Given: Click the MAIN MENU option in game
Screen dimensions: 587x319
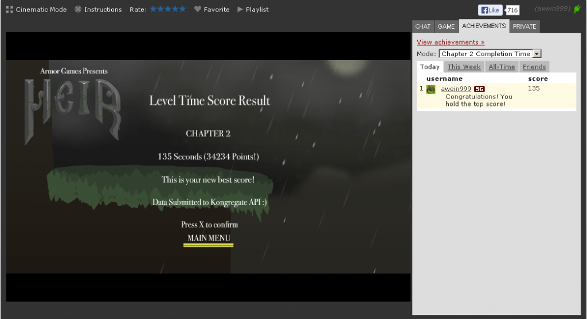Looking at the screenshot, I should click(209, 238).
